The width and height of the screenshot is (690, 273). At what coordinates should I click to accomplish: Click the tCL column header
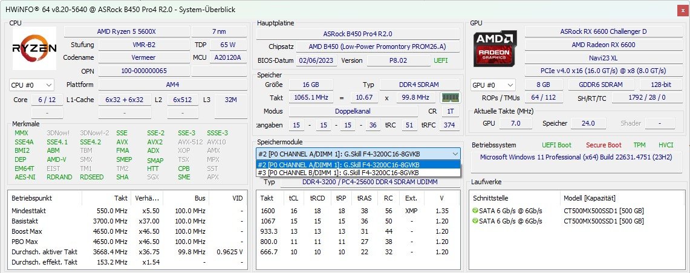pyautogui.click(x=293, y=198)
